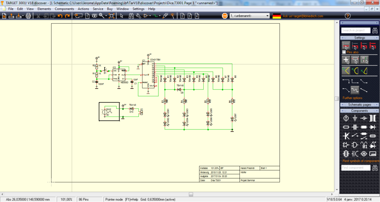Click the wrench tool icon
This screenshot has height=202, width=380.
pyautogui.click(x=138, y=16)
